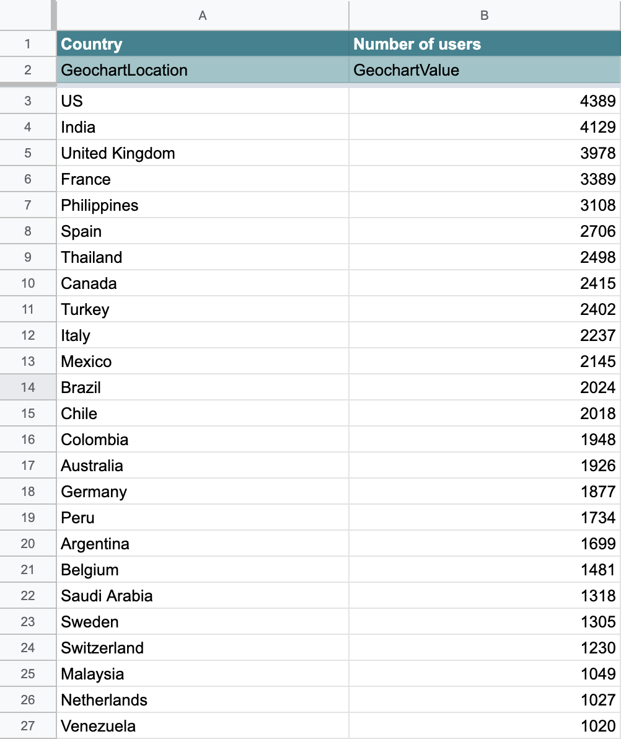Click the United Kingdom cell
This screenshot has width=621, height=739.
coord(203,153)
